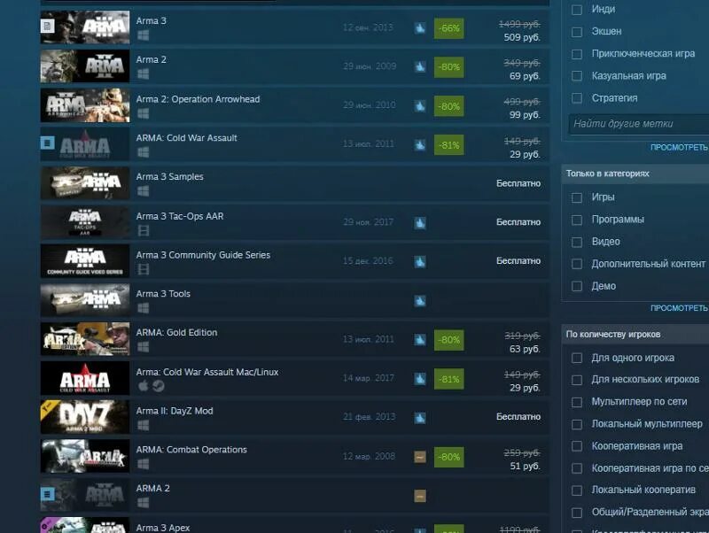Toggle the Приключенческая игра checkbox

tap(577, 54)
